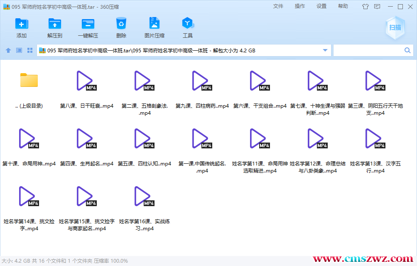Open the 文件 (File) menu

(x=278, y=7)
